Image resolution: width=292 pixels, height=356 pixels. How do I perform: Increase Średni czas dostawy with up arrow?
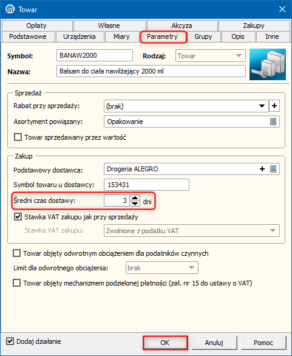[135, 198]
